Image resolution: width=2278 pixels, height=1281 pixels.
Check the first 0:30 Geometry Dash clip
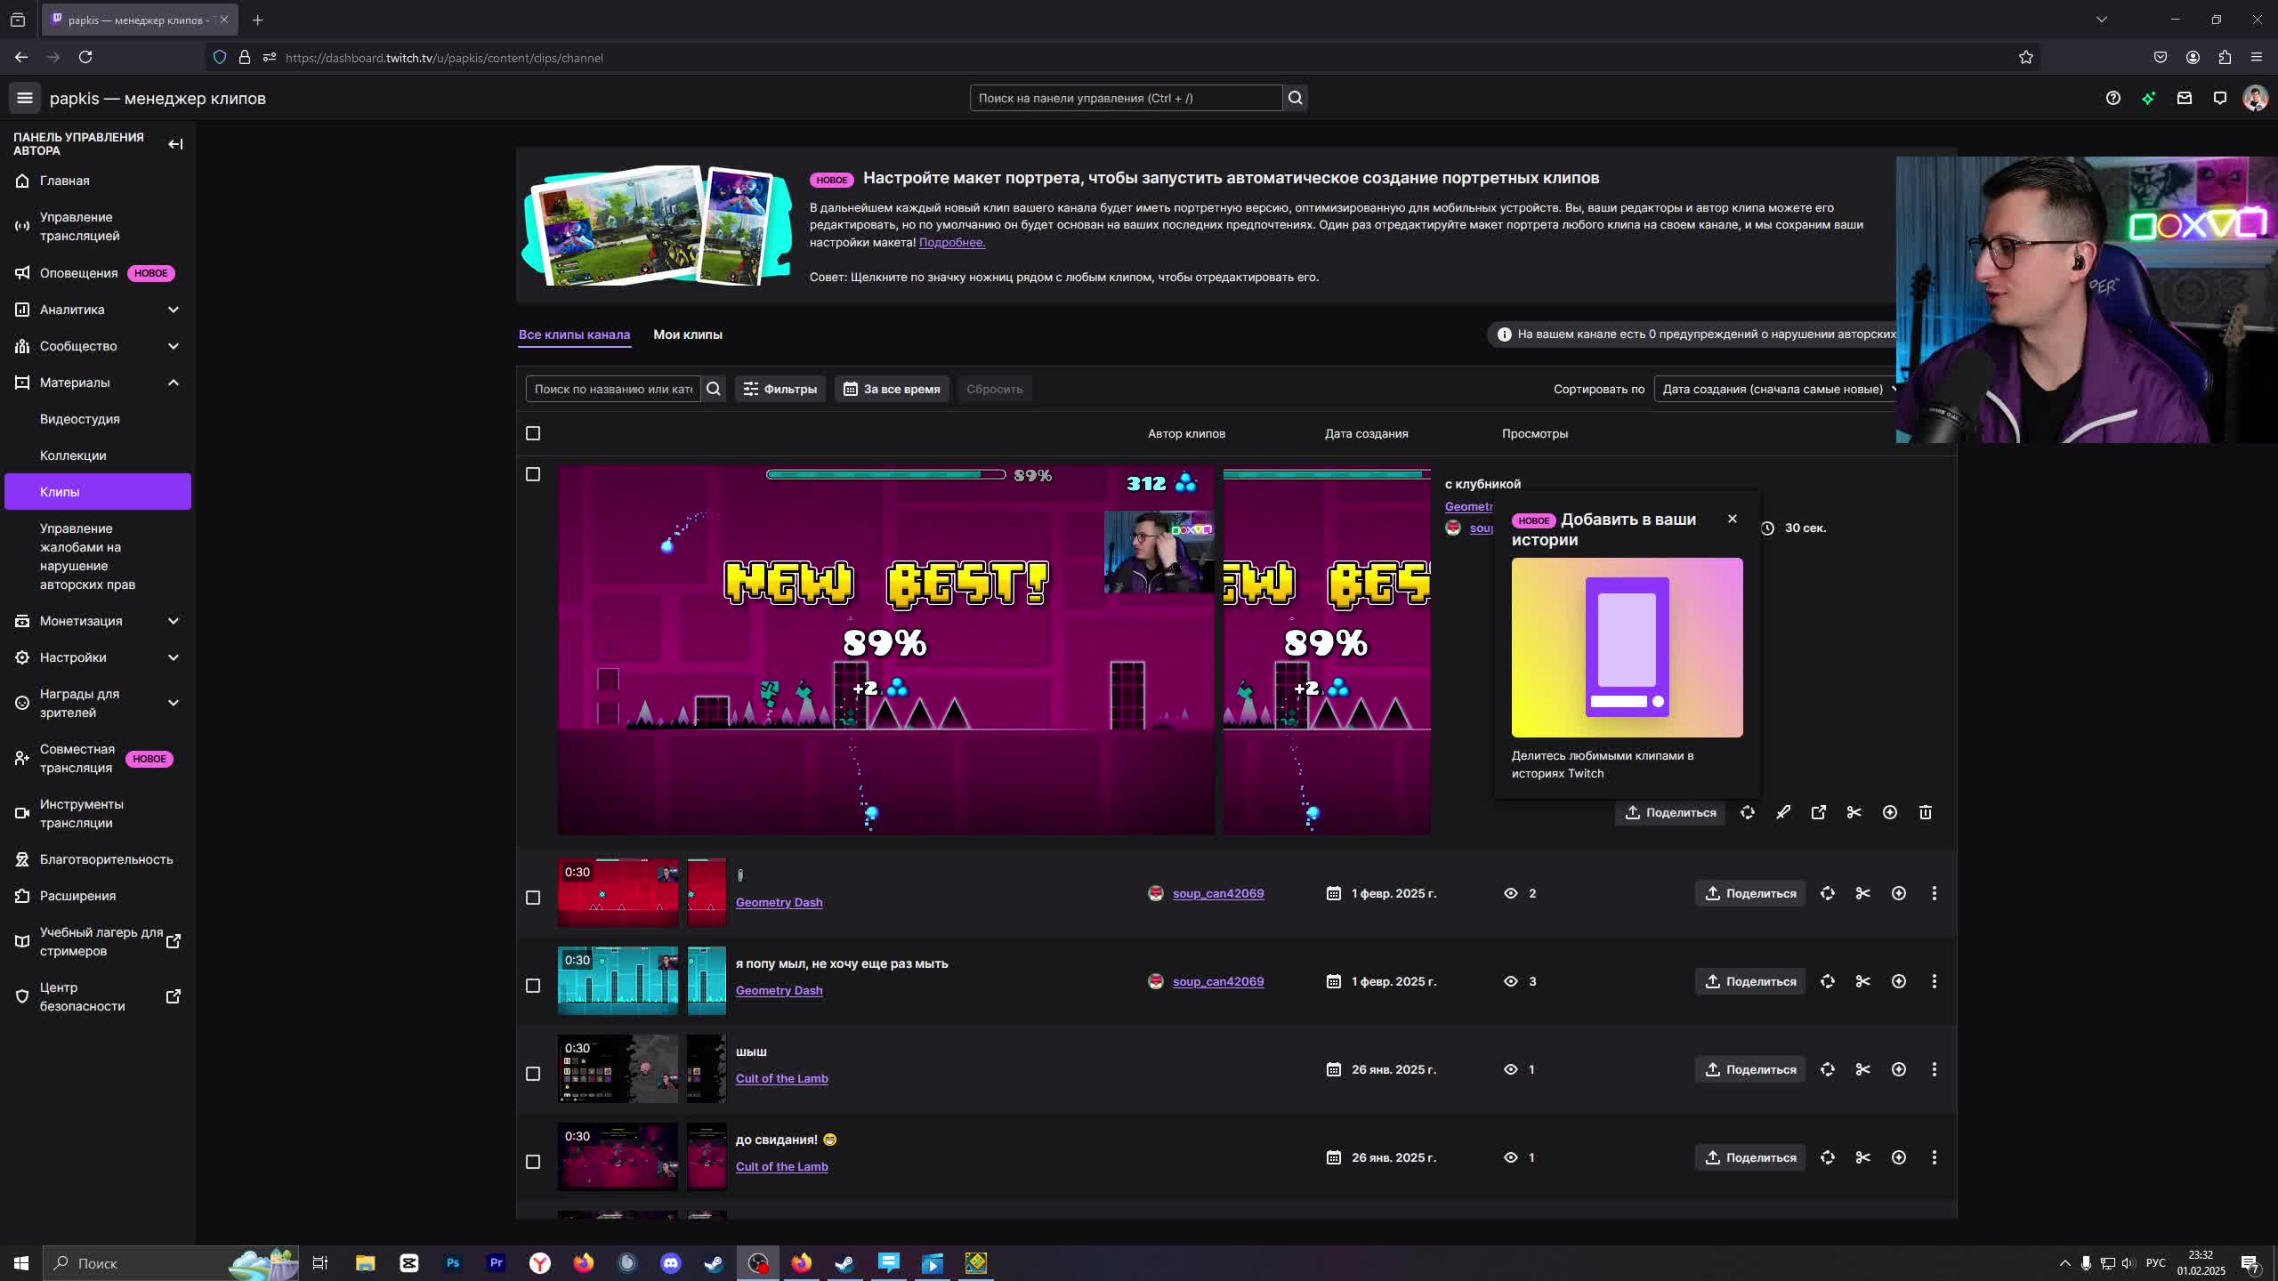tap(533, 898)
